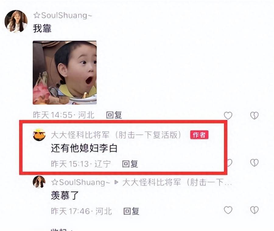
Task: Open the ☆SoulShuang~ username at the top
Action: (62, 15)
